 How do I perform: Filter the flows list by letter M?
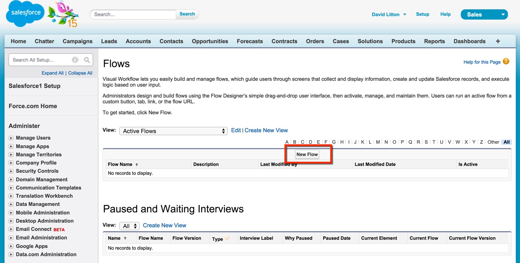click(378, 142)
